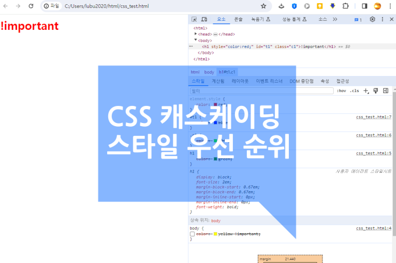Switch to the 접근성 tab

tap(343, 81)
